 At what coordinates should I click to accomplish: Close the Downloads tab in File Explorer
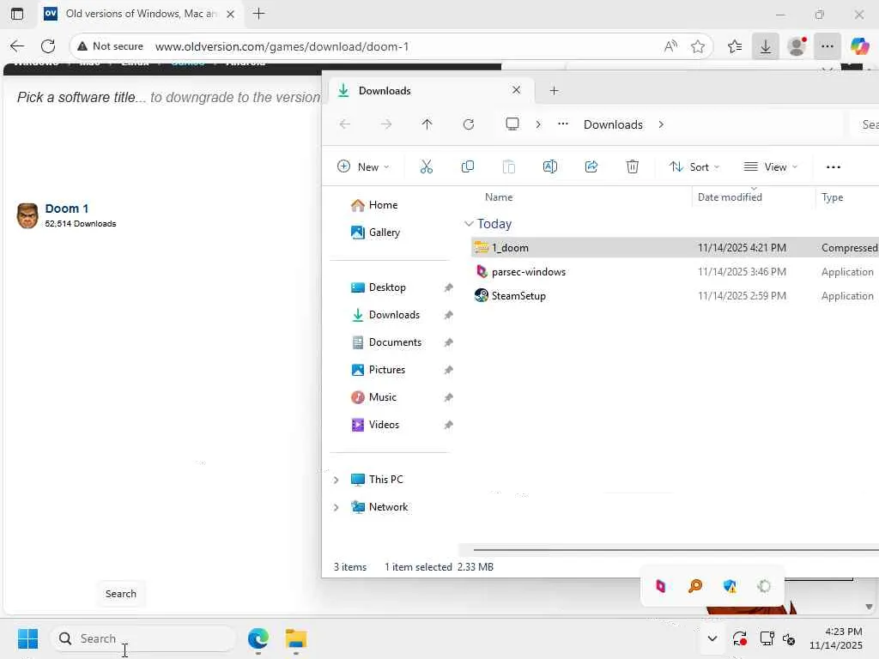point(516,89)
